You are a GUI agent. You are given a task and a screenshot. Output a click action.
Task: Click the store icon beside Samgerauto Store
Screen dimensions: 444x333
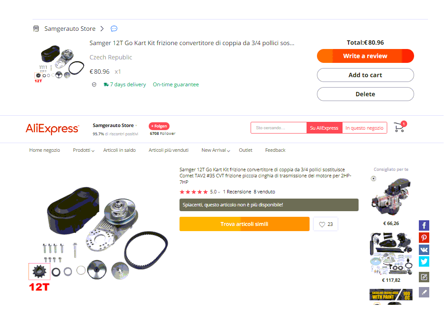36,29
